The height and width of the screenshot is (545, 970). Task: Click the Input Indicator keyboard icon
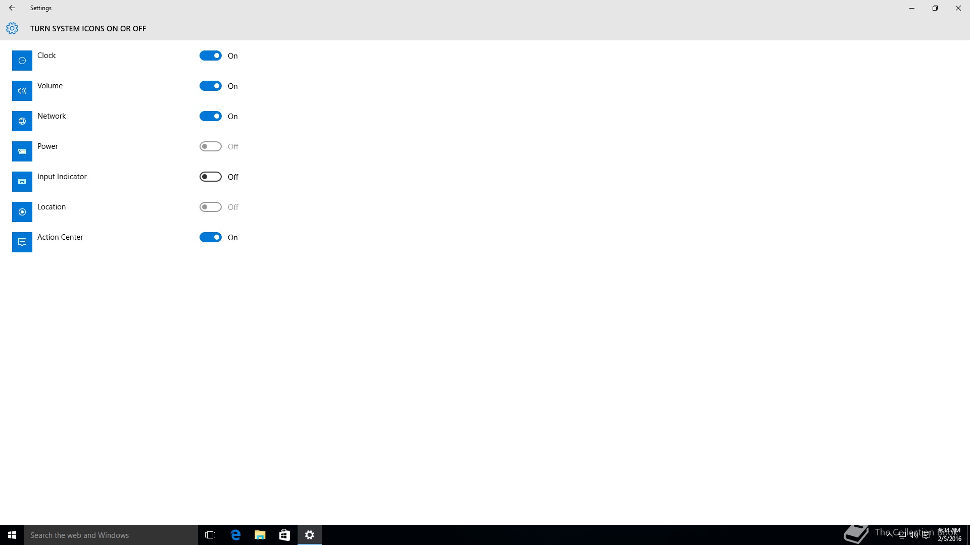point(22,182)
